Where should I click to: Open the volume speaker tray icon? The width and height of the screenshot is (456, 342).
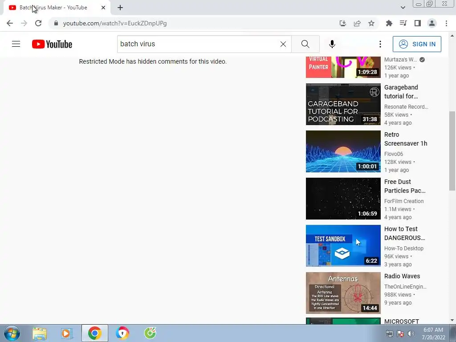click(411, 334)
